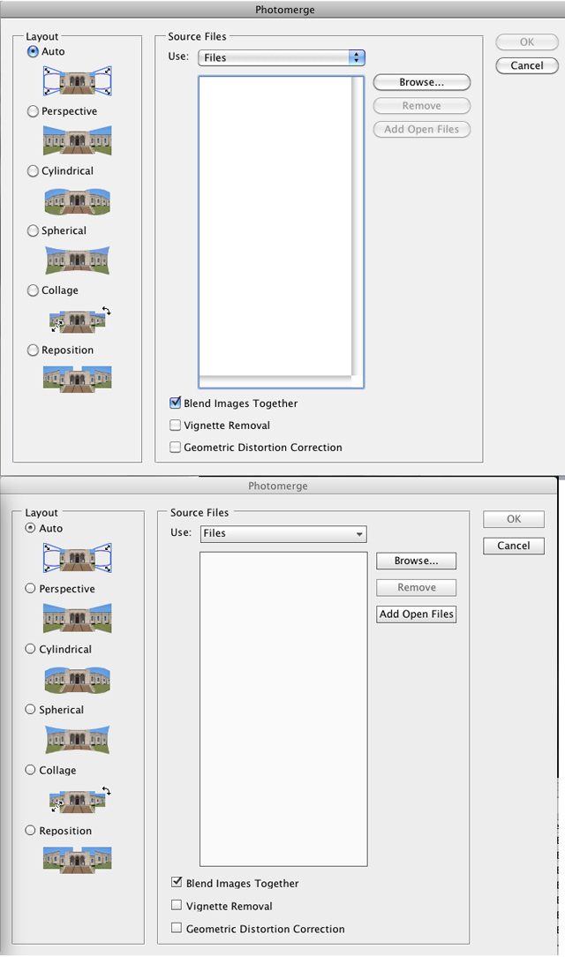Enable Geometric Distortion Correction in upper dialog
This screenshot has height=957, width=565.
coord(175,447)
